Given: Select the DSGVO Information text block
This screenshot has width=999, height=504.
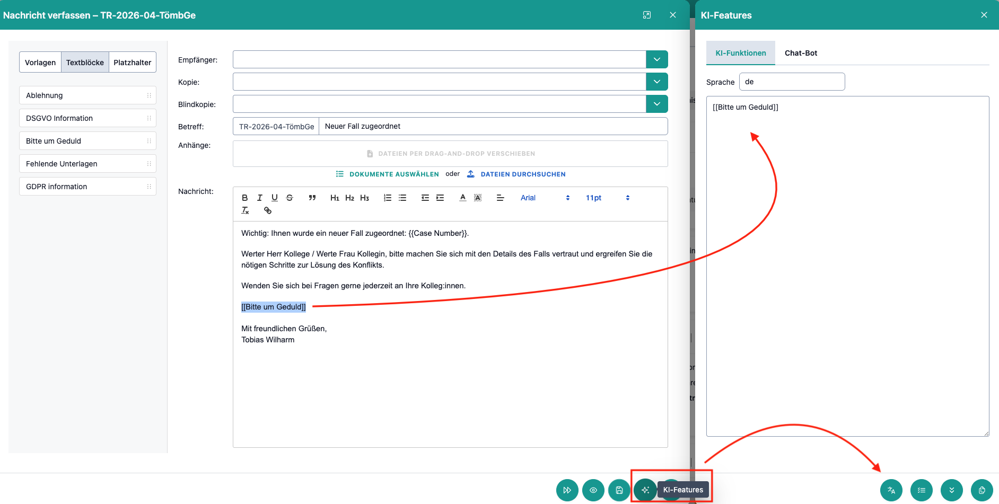Looking at the screenshot, I should 87,118.
